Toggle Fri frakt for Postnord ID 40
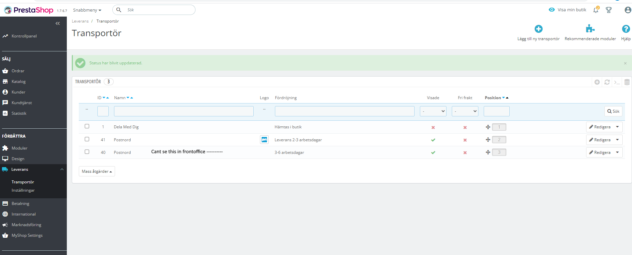The image size is (632, 255). 465,153
